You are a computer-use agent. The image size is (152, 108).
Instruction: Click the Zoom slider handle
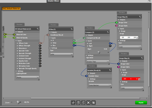click(18, 102)
